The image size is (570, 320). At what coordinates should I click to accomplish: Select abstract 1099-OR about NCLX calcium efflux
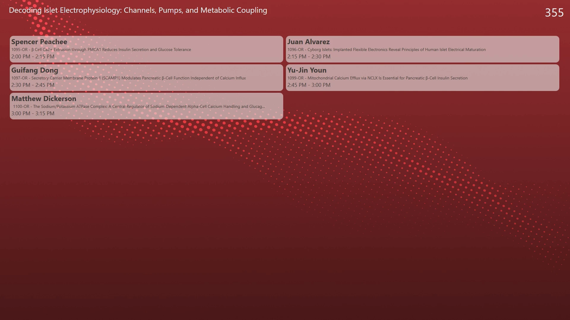click(x=377, y=78)
